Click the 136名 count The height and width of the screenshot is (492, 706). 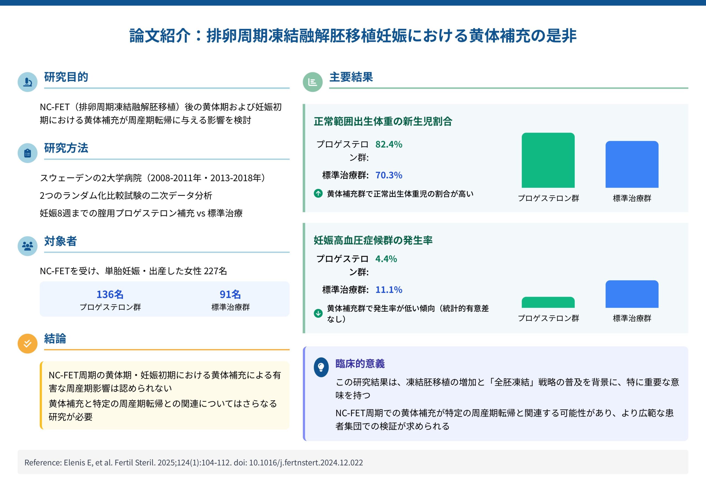click(110, 294)
